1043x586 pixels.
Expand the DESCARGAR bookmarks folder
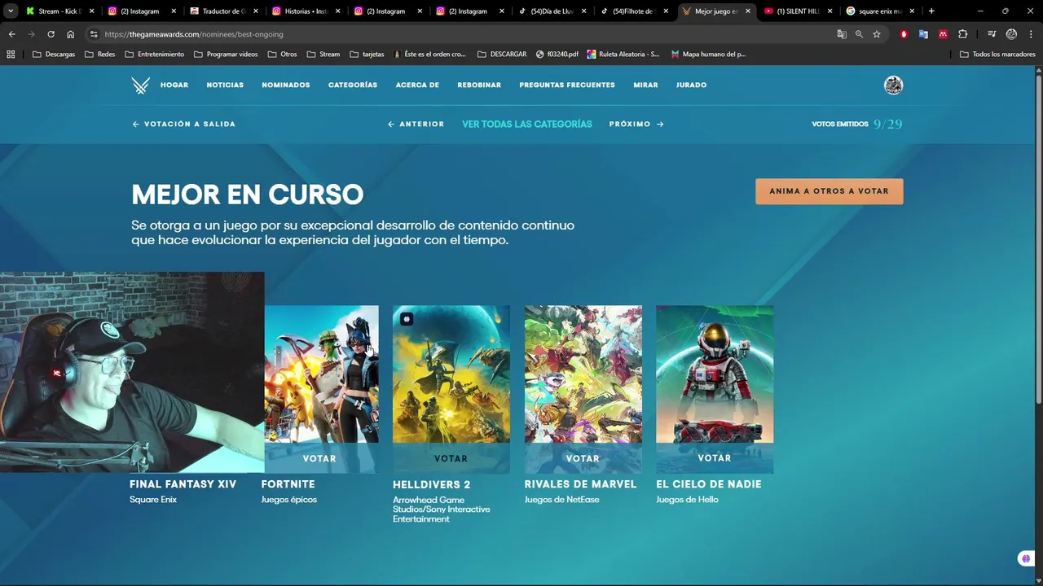(x=502, y=55)
